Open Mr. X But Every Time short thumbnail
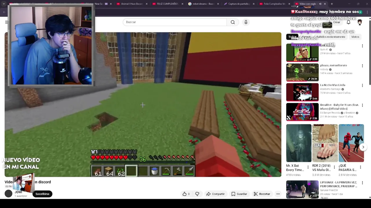The height and width of the screenshot is (208, 371). (299, 143)
